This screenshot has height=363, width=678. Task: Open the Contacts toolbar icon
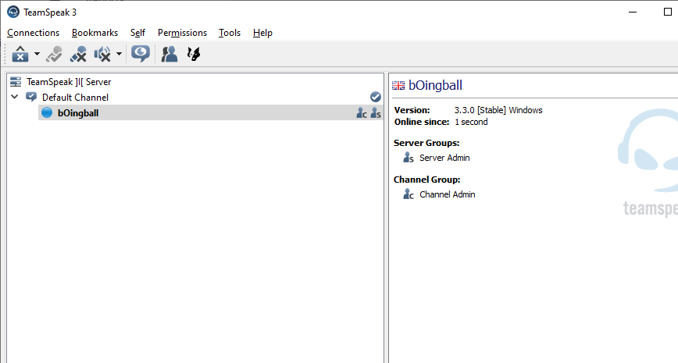(169, 54)
